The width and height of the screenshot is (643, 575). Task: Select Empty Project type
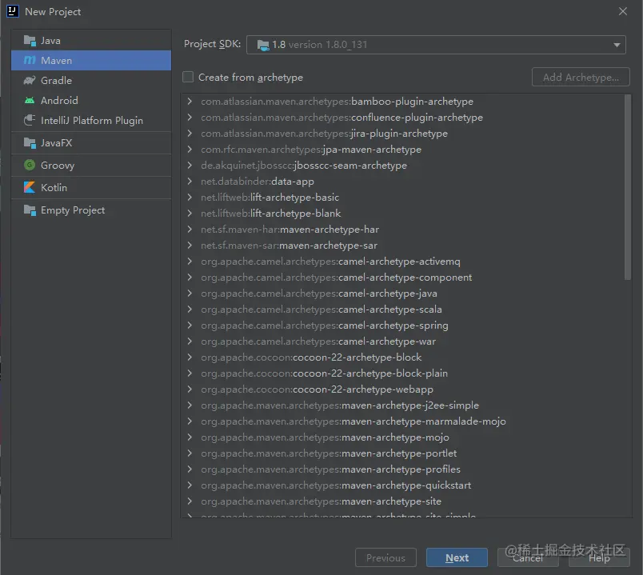(91, 210)
